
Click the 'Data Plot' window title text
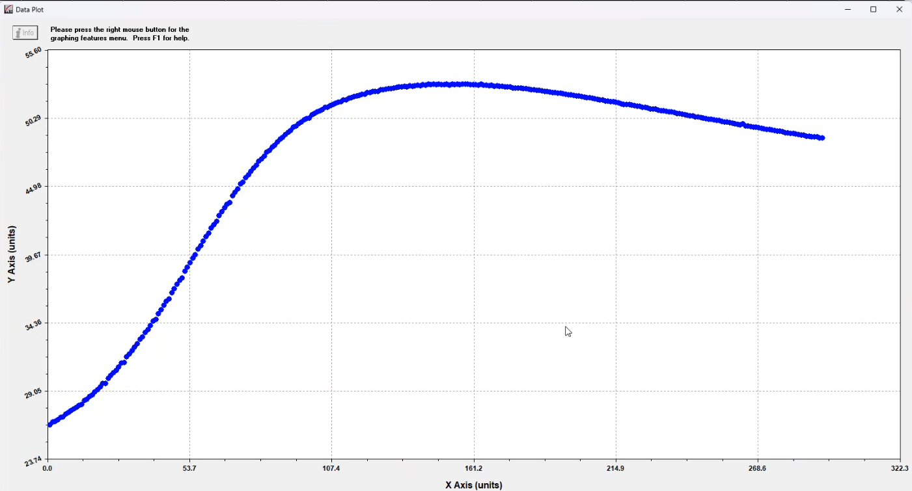click(x=30, y=10)
